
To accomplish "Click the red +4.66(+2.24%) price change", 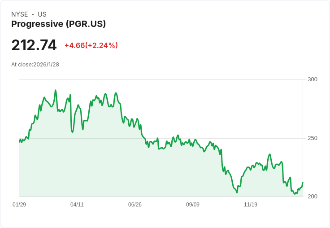I will click(91, 45).
